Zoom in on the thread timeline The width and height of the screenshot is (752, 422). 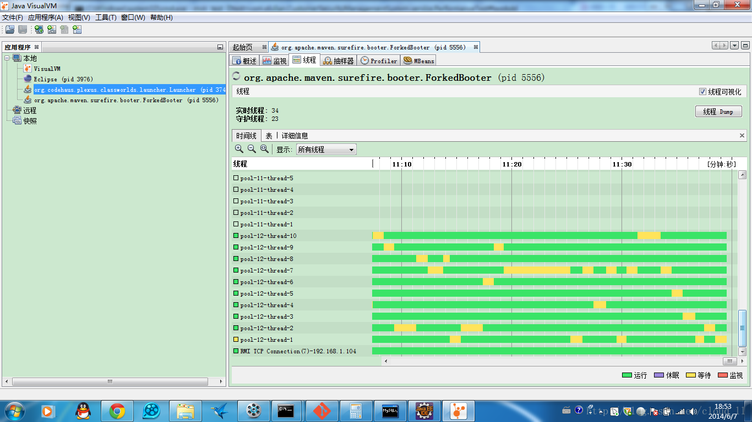pos(239,149)
